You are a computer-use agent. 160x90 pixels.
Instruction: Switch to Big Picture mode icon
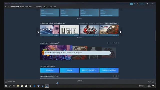147,4
